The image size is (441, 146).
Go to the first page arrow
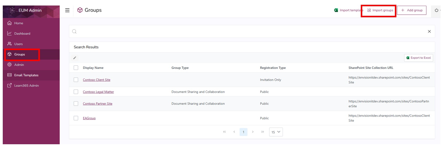point(224,132)
